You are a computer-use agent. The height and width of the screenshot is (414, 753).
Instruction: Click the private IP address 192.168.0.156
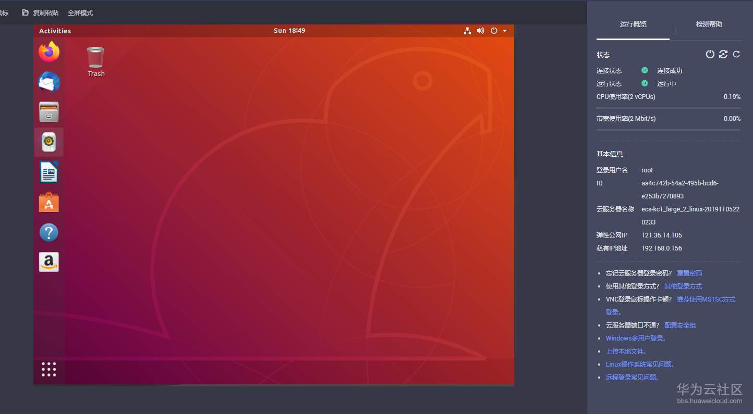coord(662,248)
